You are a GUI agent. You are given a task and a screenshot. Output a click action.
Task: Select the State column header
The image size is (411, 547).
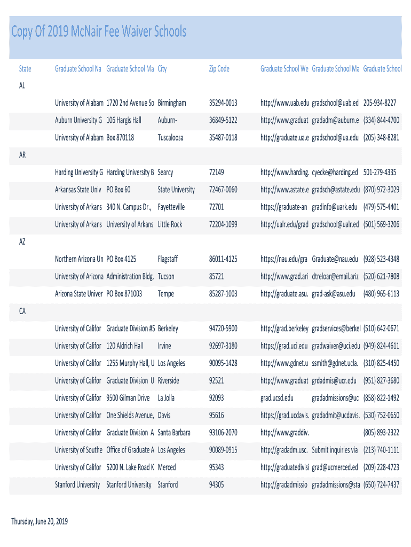pos(25,69)
